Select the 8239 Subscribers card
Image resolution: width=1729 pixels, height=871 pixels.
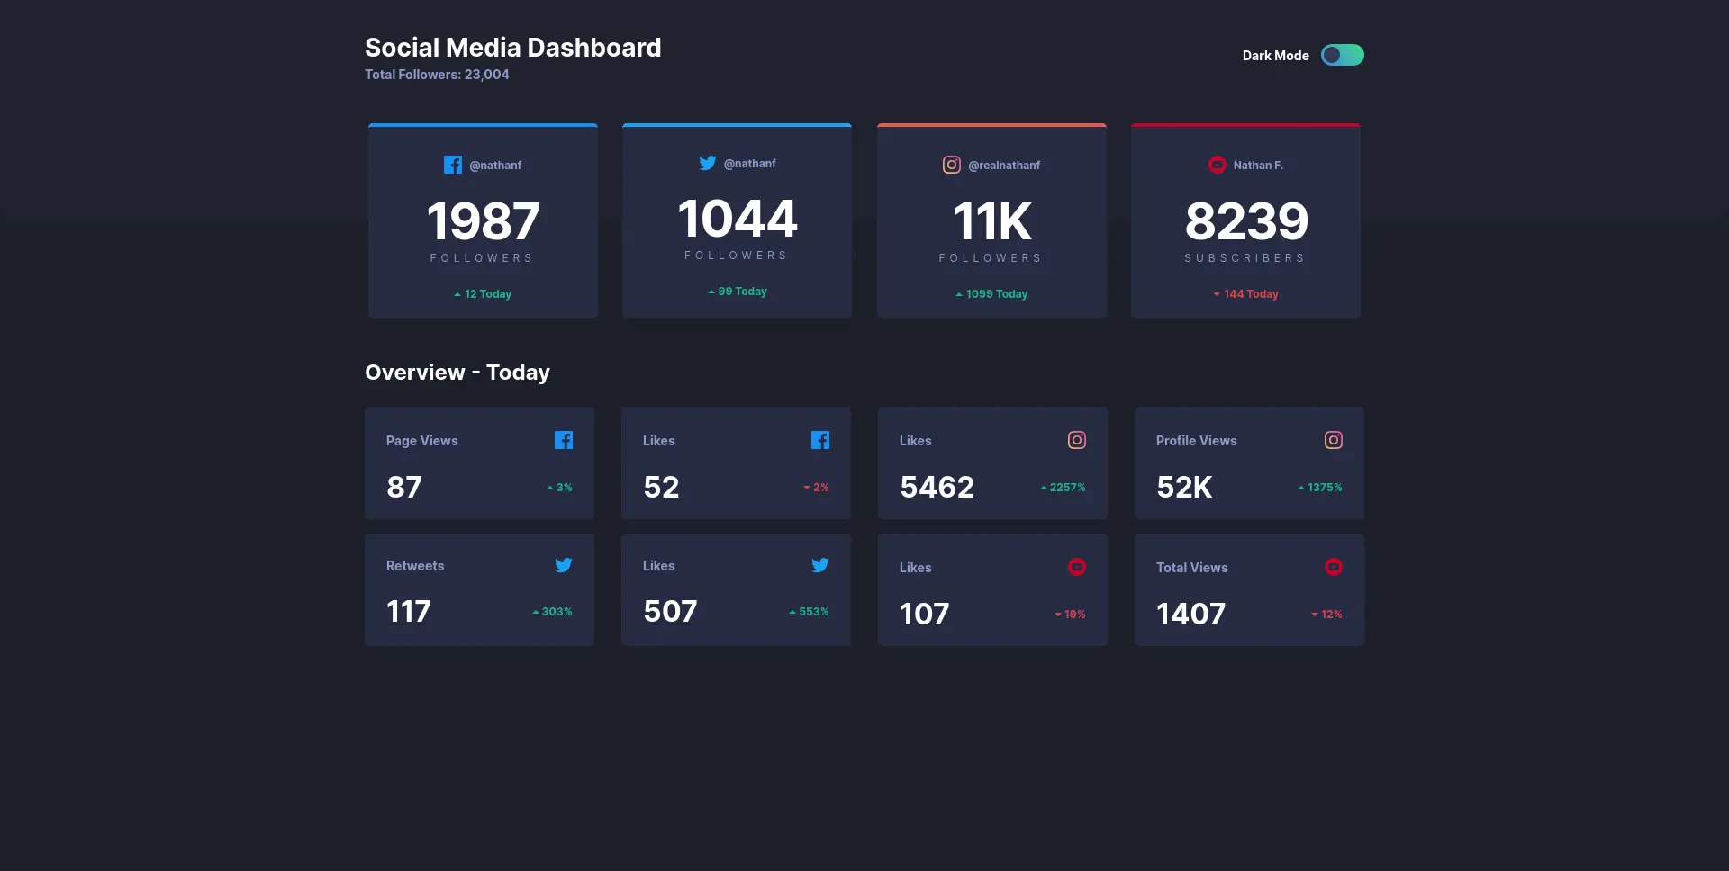tap(1245, 220)
